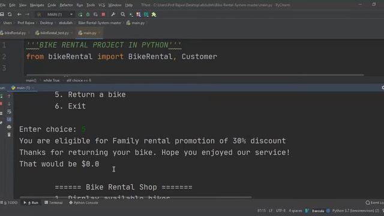Click the while True code breadcrumb
Viewport: 384px width, 216px height.
point(52,80)
